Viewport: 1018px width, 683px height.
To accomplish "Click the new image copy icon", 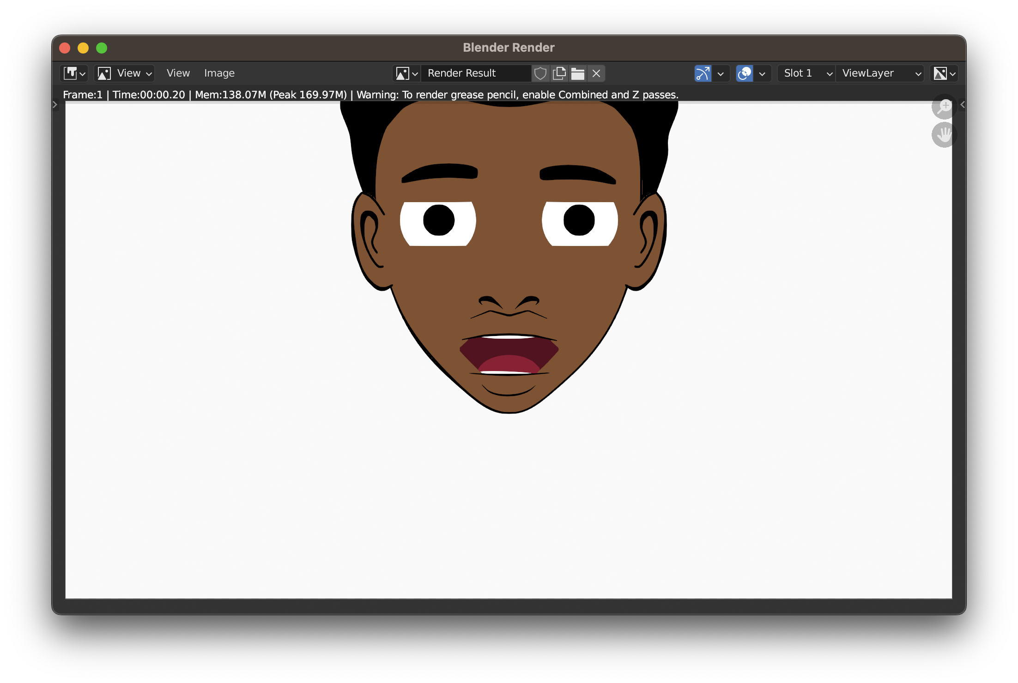I will 559,73.
